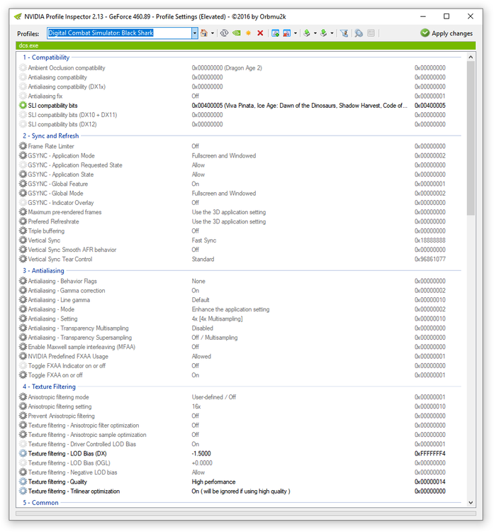Click the red X delete profile icon
This screenshot has width=494, height=532.
point(260,33)
